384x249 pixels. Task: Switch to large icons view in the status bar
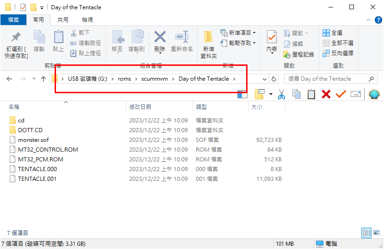click(x=377, y=233)
